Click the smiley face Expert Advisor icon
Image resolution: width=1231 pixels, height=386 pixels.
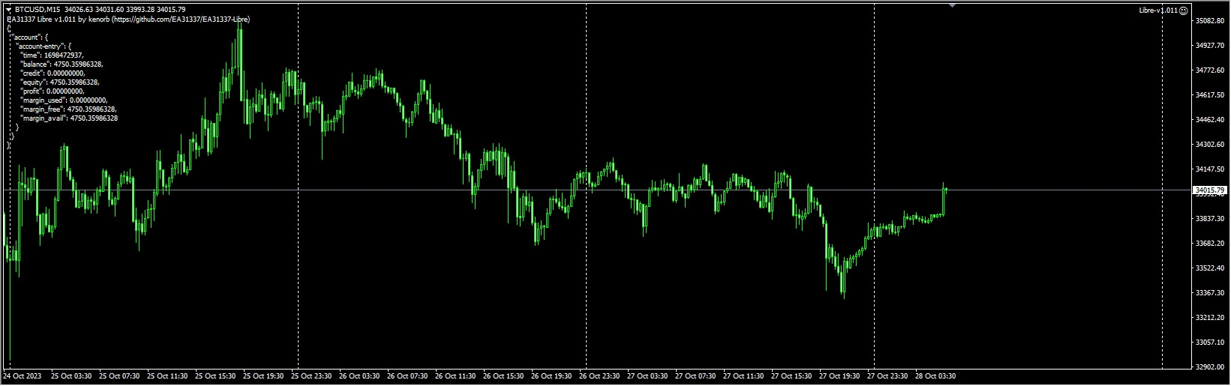(1183, 10)
